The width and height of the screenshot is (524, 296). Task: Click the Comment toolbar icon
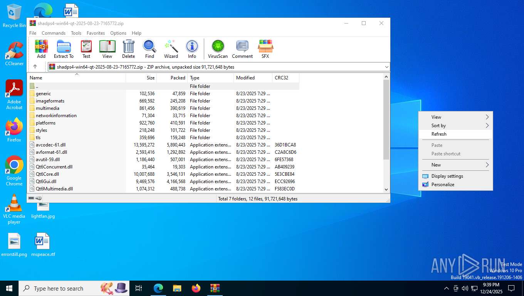pyautogui.click(x=242, y=49)
